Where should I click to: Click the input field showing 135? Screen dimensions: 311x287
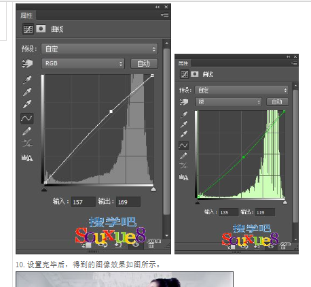coord(228,212)
